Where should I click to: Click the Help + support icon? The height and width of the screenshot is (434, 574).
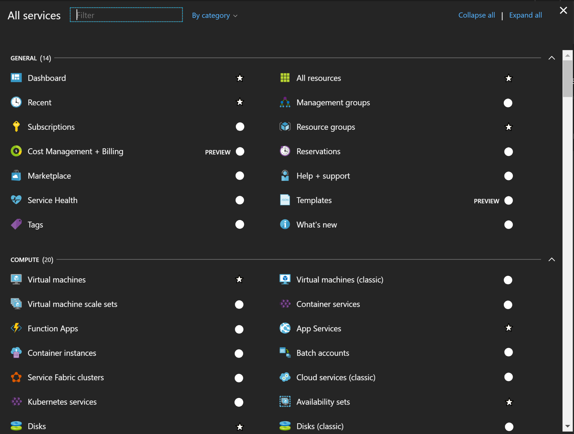285,175
